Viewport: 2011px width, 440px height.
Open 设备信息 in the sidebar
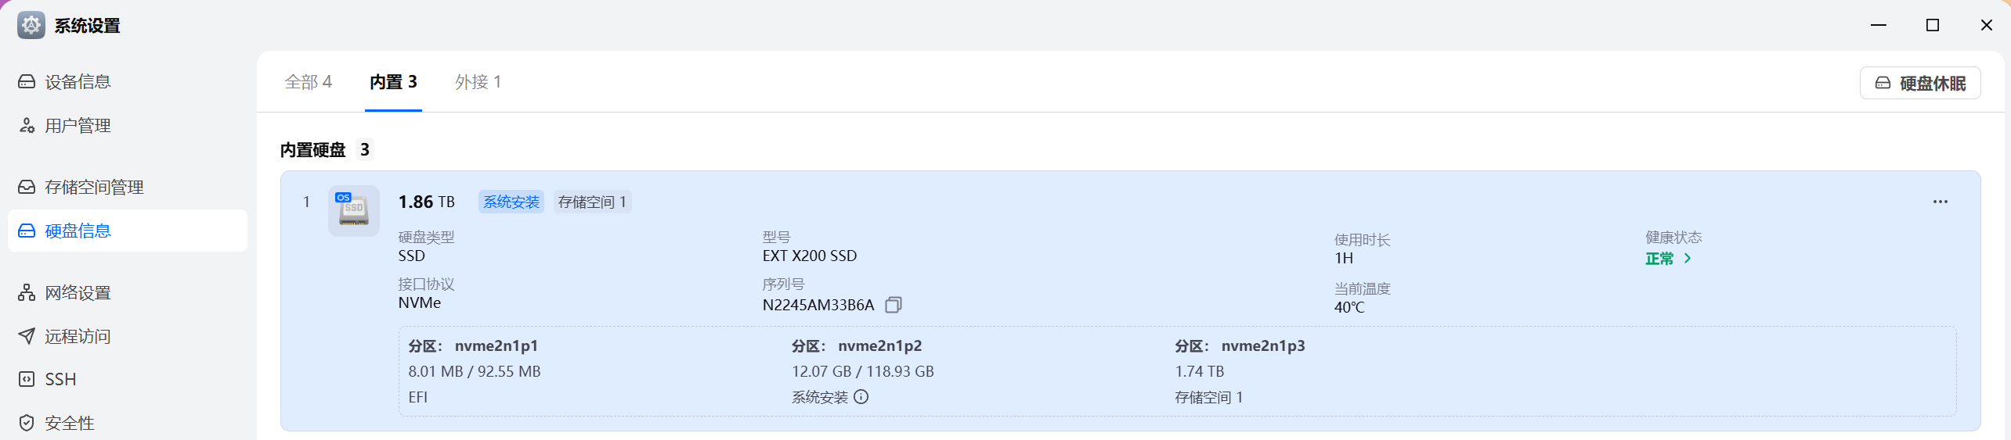pos(78,82)
